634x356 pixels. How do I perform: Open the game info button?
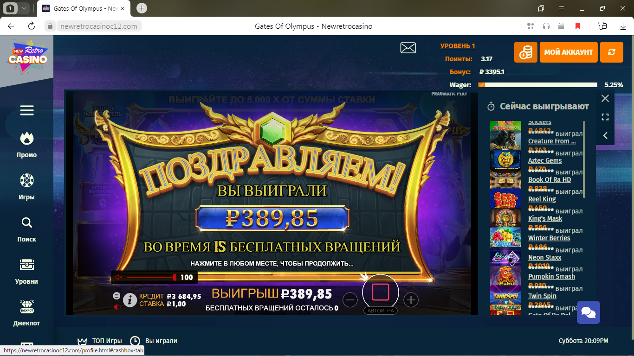tap(129, 300)
